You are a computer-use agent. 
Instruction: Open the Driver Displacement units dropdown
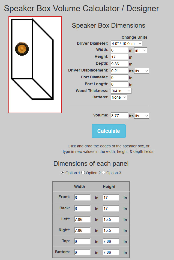click(x=142, y=71)
